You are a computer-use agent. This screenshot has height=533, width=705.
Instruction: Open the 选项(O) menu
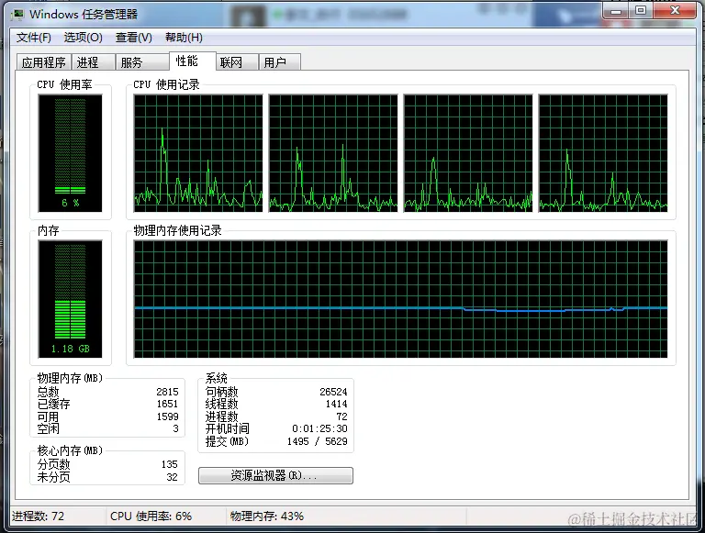click(84, 38)
